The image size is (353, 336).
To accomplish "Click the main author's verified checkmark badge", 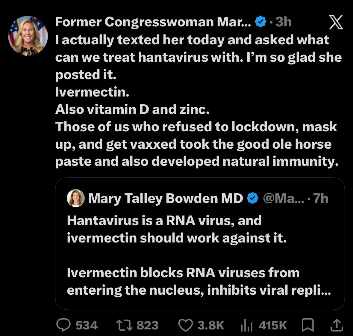I will point(260,22).
